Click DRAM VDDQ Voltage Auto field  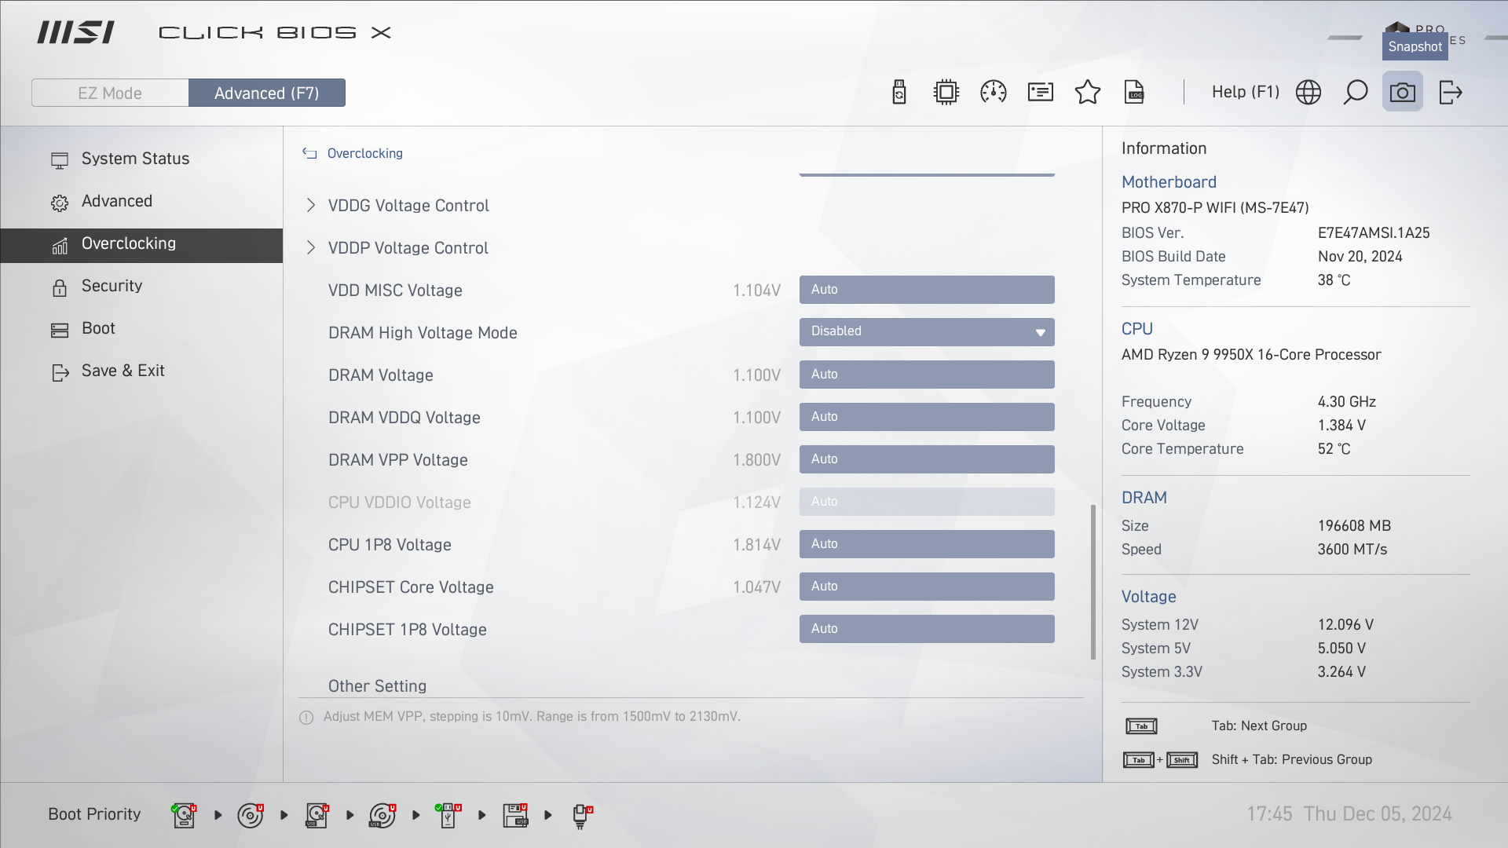pyautogui.click(x=927, y=417)
